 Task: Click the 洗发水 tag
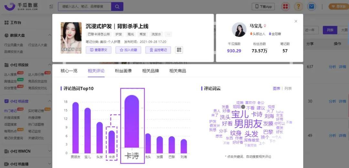(x=156, y=34)
